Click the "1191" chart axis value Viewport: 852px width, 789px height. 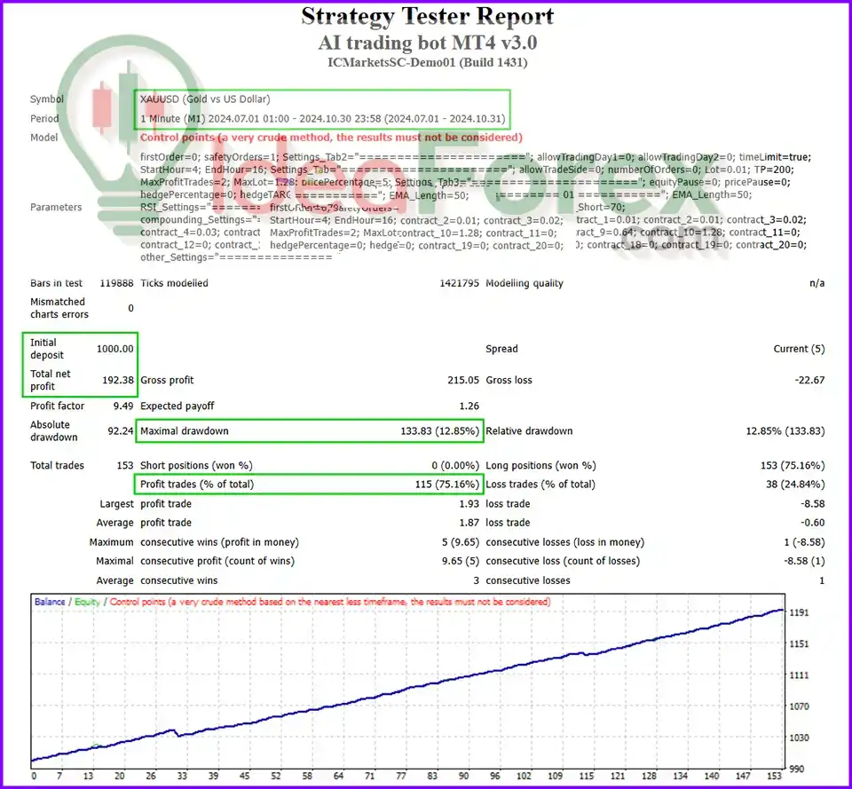click(x=799, y=613)
